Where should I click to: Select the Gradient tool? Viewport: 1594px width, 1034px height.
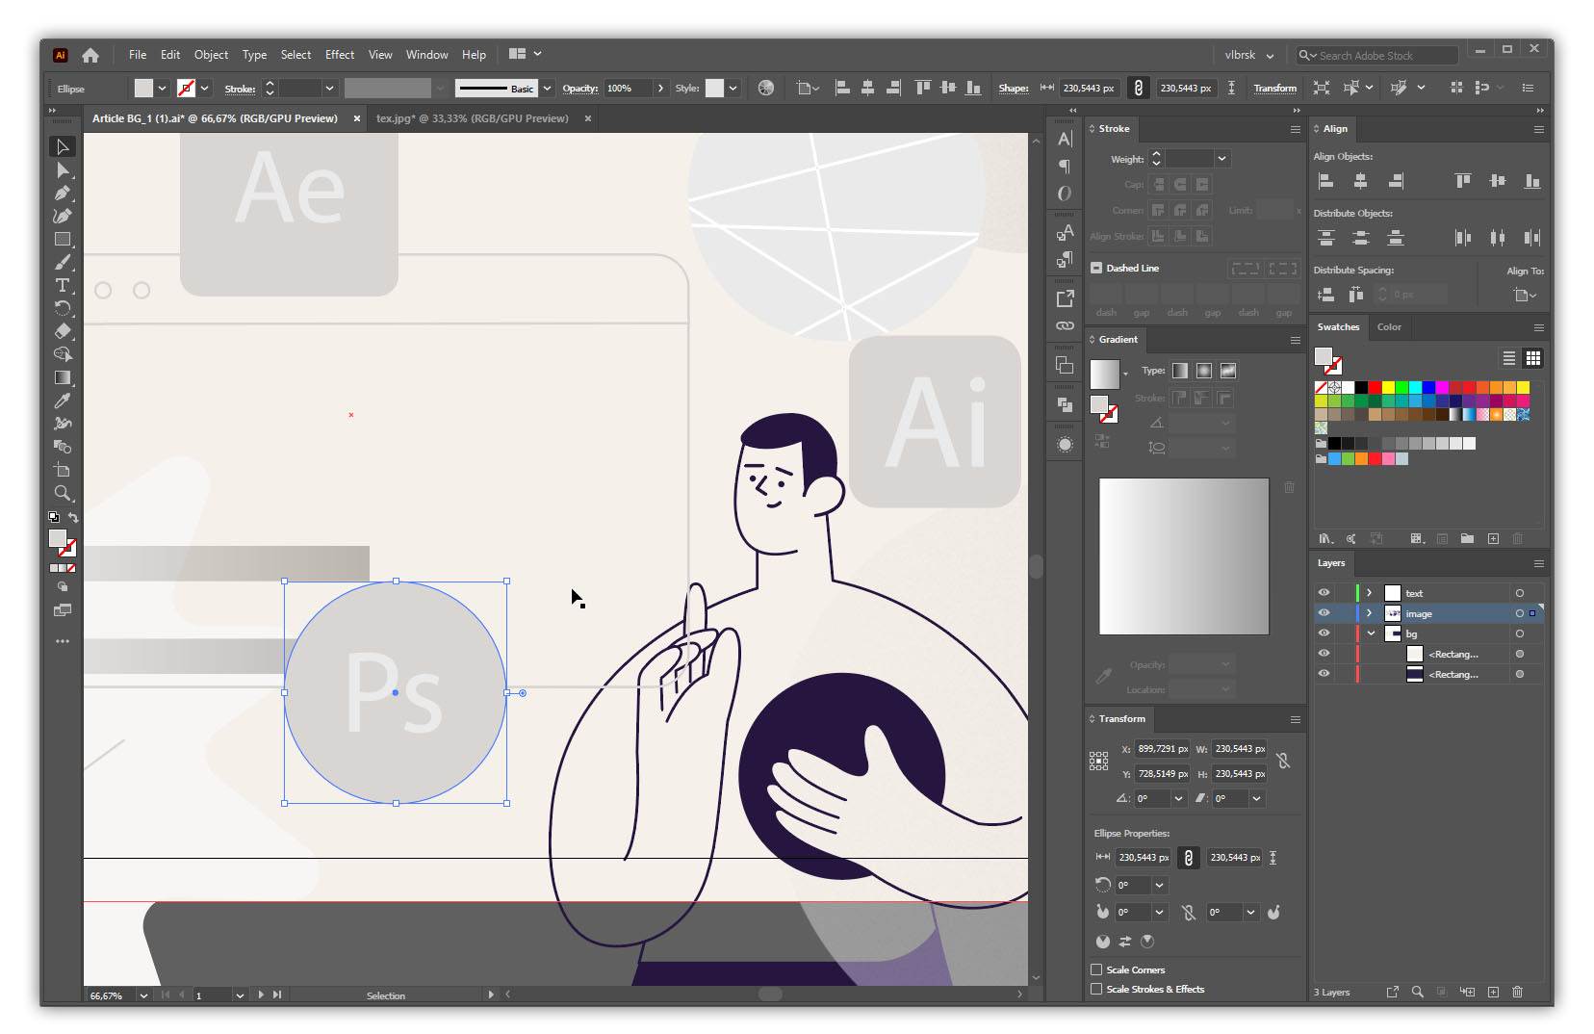click(x=63, y=377)
